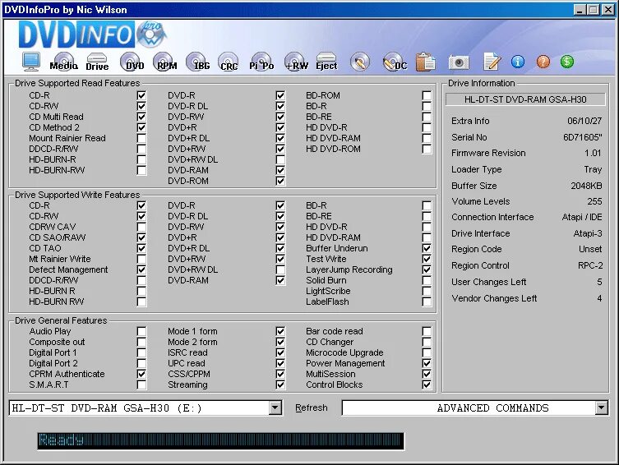Close the DVDInfoPro window

pos(607,10)
